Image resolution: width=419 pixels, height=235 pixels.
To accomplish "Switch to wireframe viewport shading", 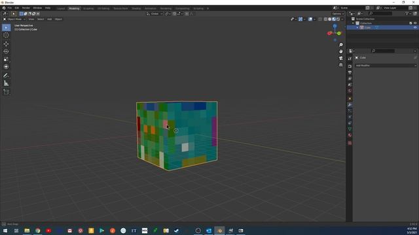I will click(325, 19).
